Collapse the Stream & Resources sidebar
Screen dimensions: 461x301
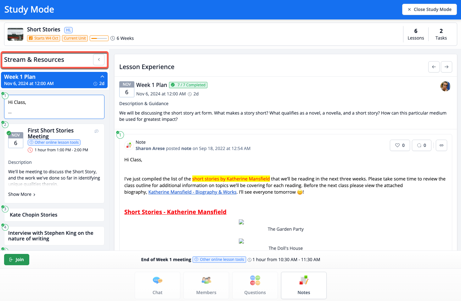[99, 60]
